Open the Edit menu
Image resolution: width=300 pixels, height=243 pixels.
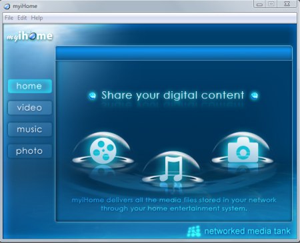(x=22, y=18)
